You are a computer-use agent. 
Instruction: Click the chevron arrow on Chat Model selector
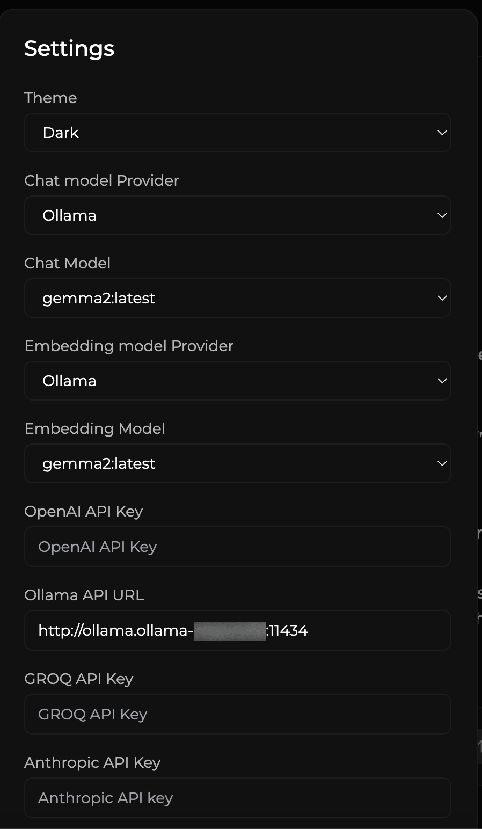[x=442, y=298]
